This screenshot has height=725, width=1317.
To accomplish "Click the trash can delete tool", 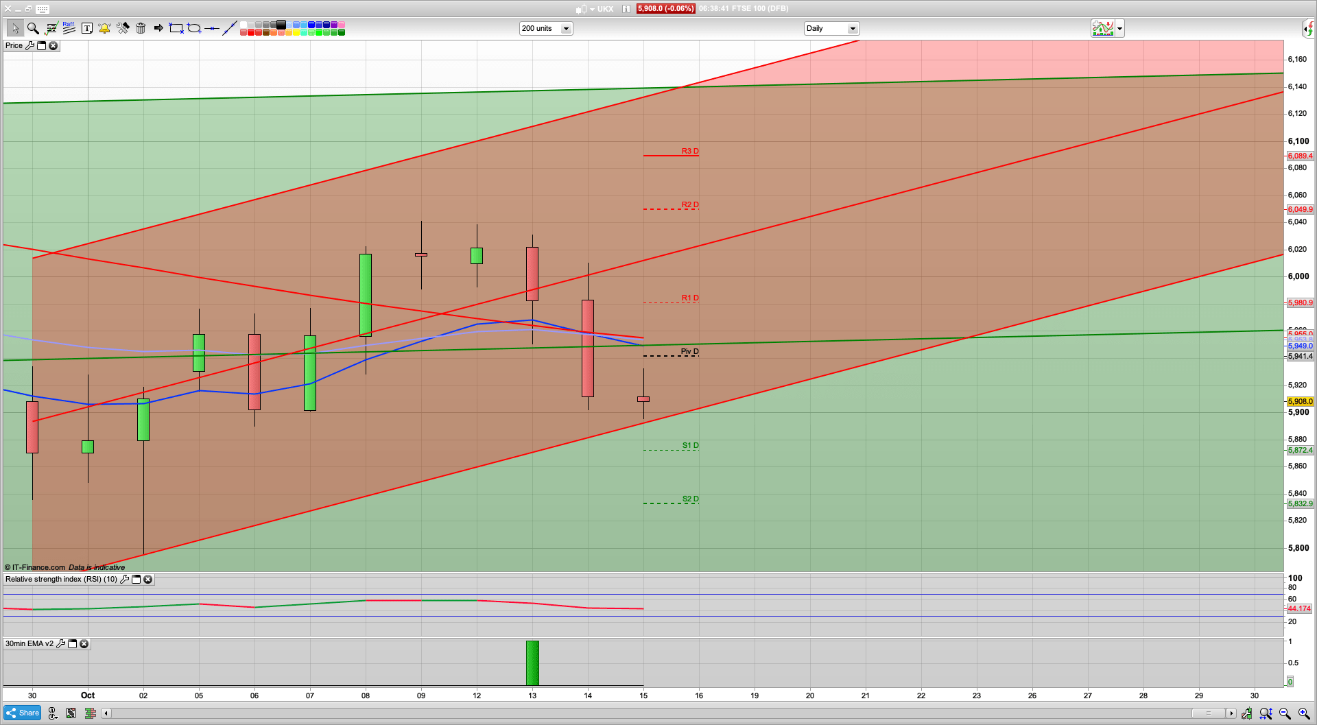I will pyautogui.click(x=141, y=28).
